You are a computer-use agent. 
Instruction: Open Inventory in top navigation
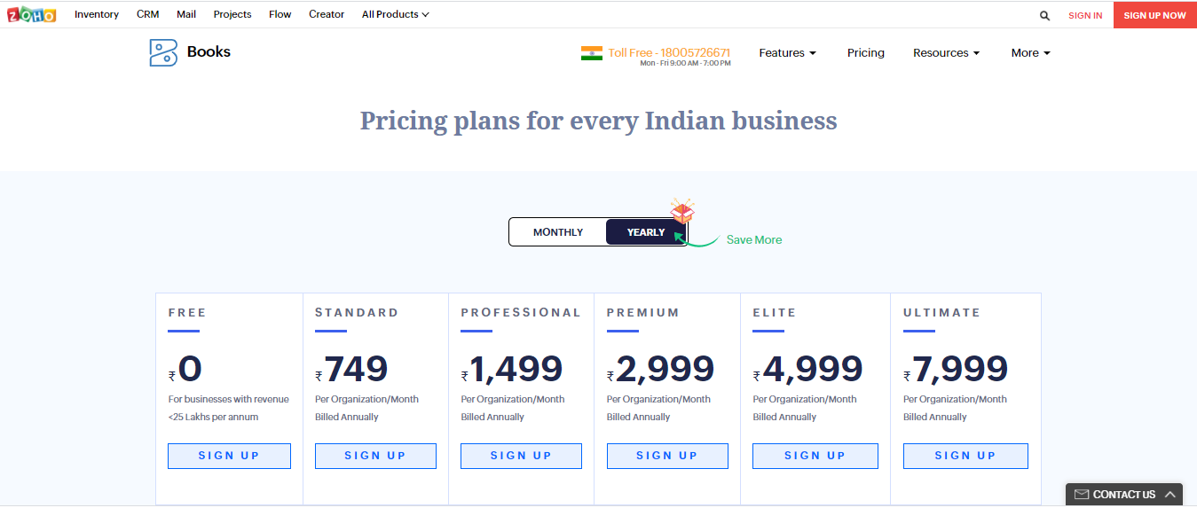97,14
